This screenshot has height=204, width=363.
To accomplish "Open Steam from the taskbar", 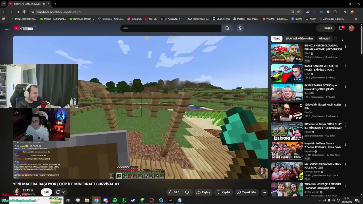I will point(133,200).
